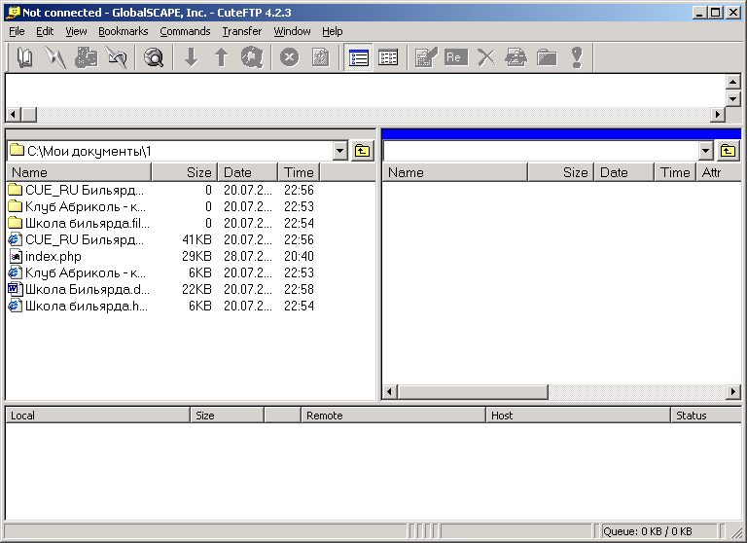Select the 6KB Клуб Абриколь file
The image size is (747, 543).
[x=77, y=272]
